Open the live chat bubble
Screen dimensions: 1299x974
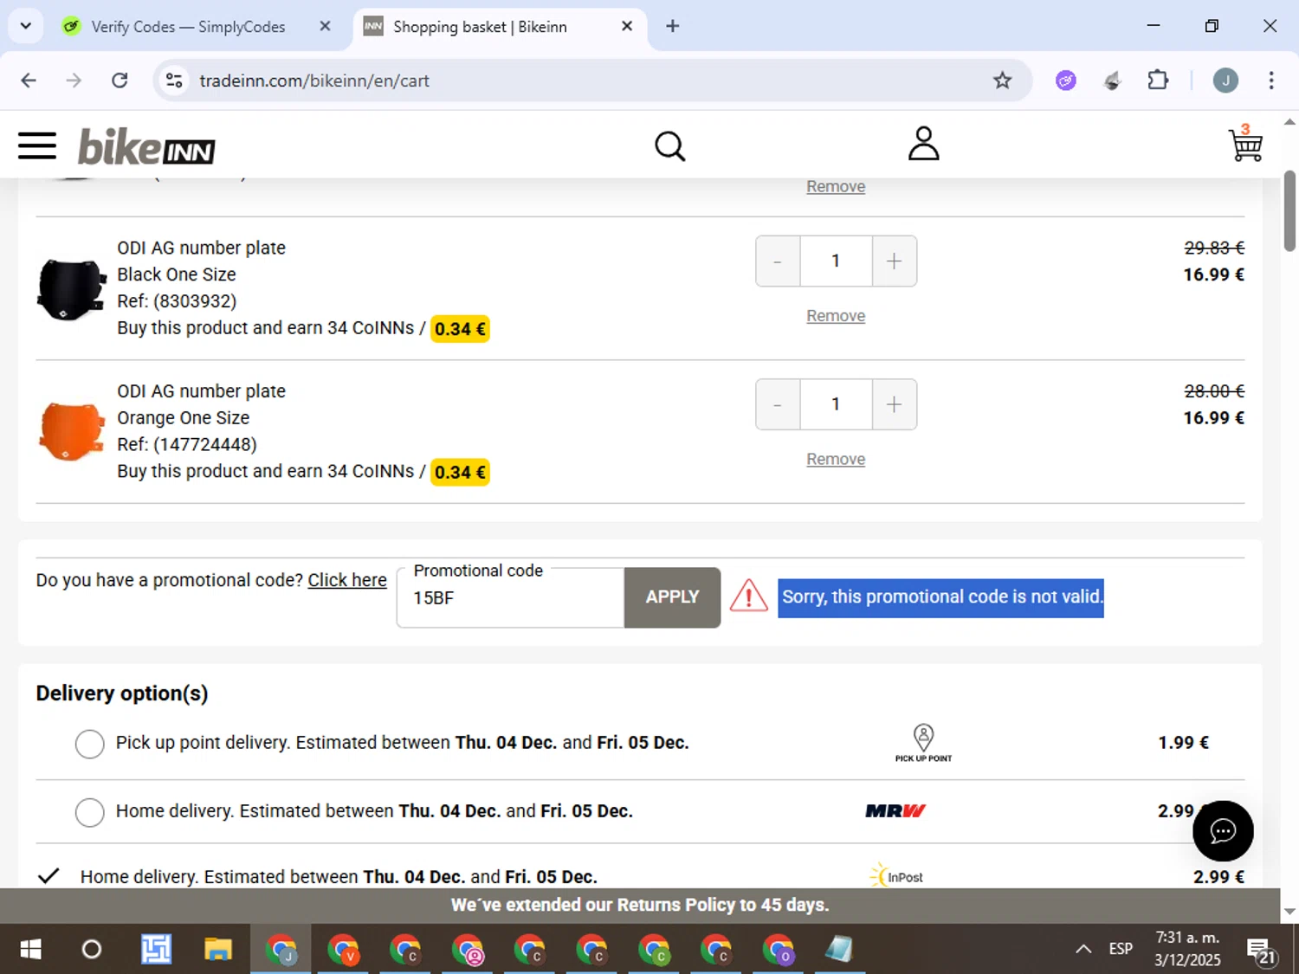pos(1223,831)
